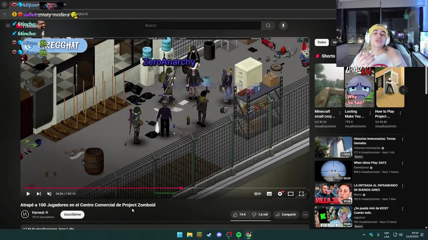This screenshot has height=240, width=428.
Task: Open a new browser tab
Action: 65,5
